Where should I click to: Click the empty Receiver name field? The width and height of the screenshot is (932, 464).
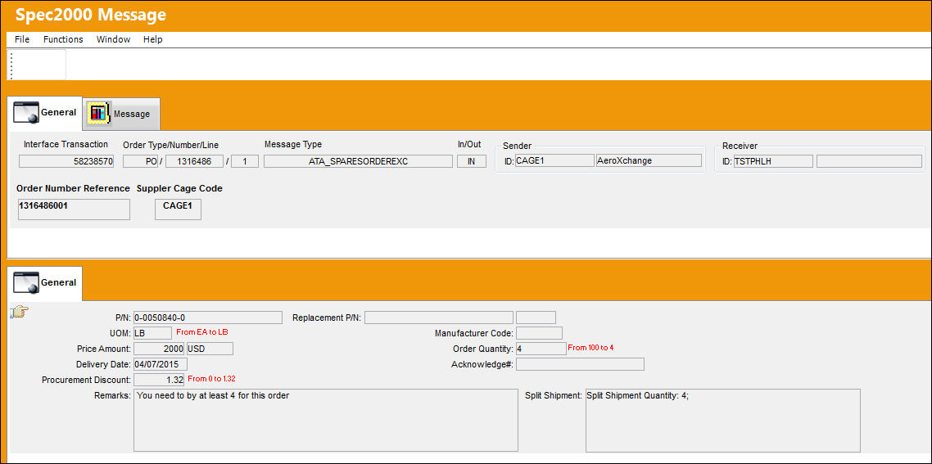869,161
